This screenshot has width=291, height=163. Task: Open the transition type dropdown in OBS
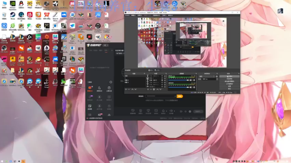coord(207,76)
